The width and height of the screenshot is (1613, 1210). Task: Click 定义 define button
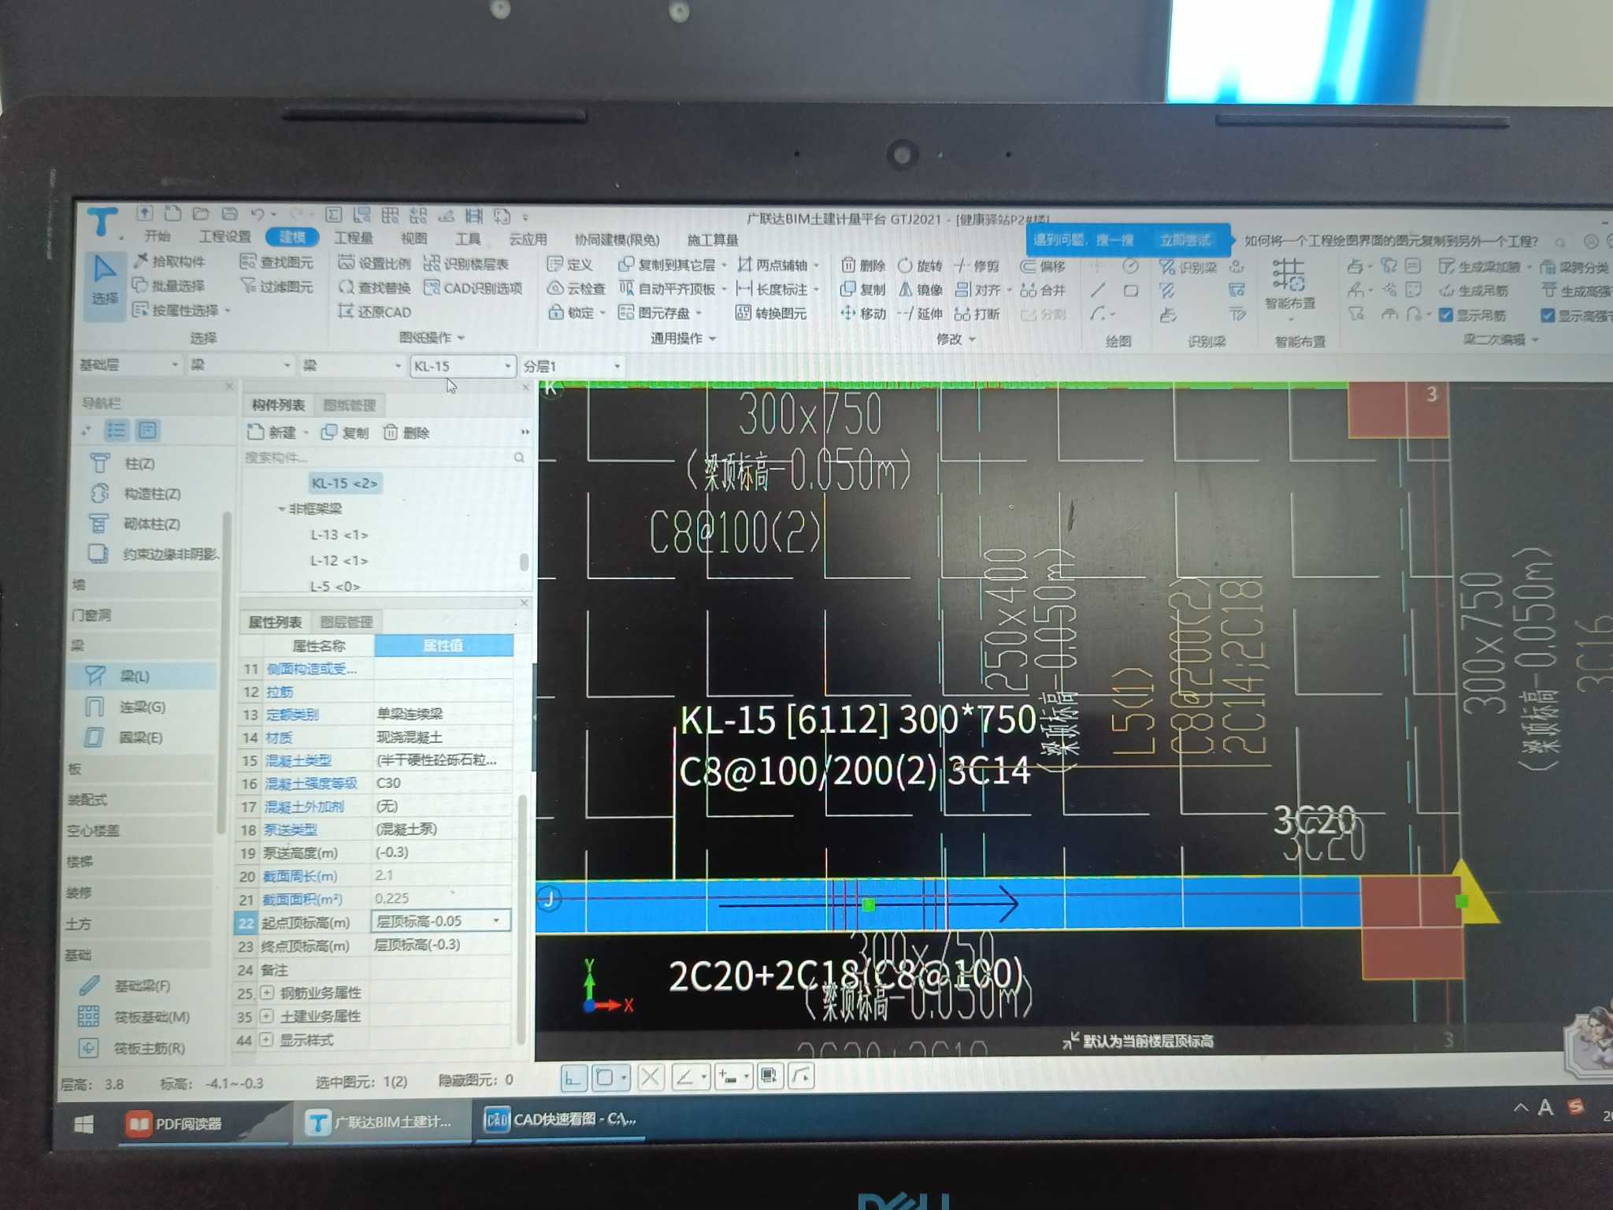pyautogui.click(x=569, y=265)
